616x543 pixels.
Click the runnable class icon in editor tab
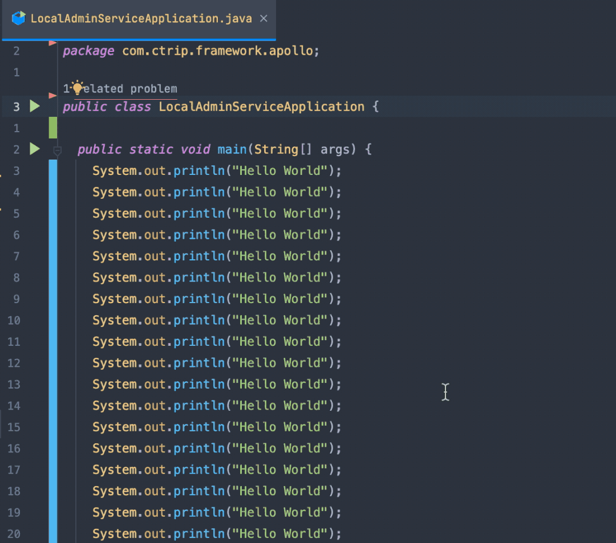click(18, 18)
